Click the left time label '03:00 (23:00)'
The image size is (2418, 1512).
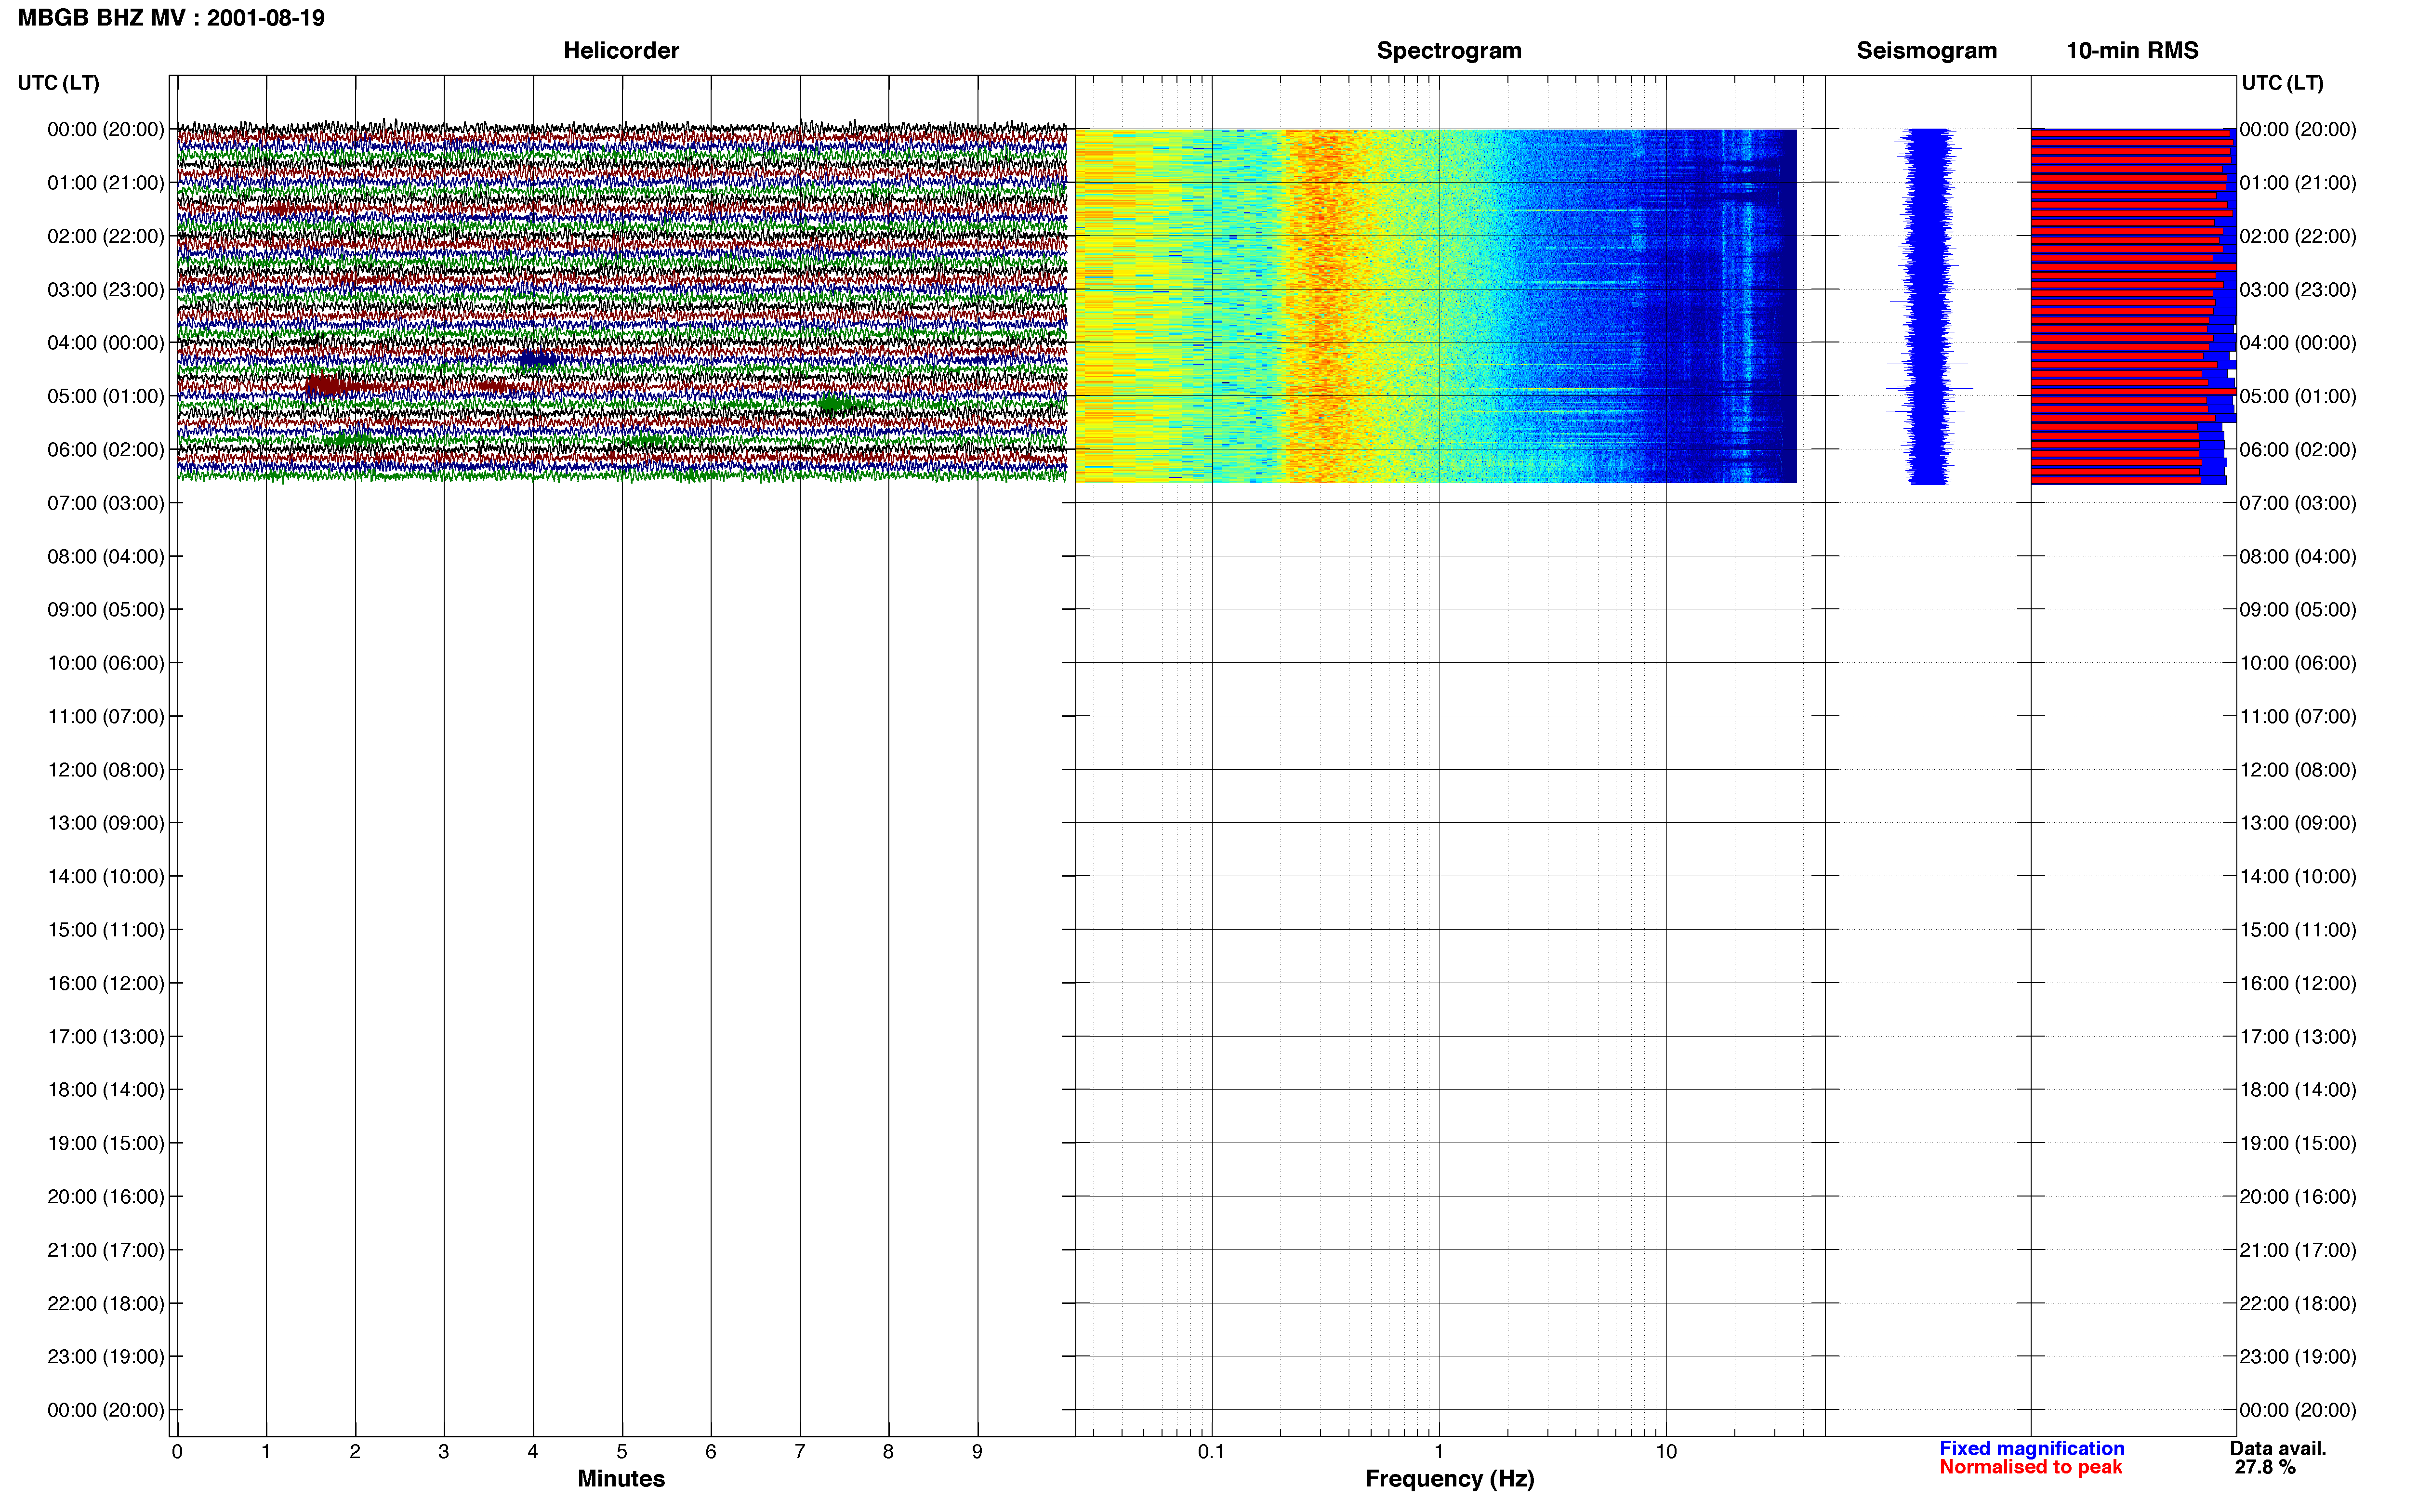(106, 290)
